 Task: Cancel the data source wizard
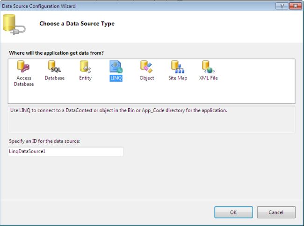point(276,212)
